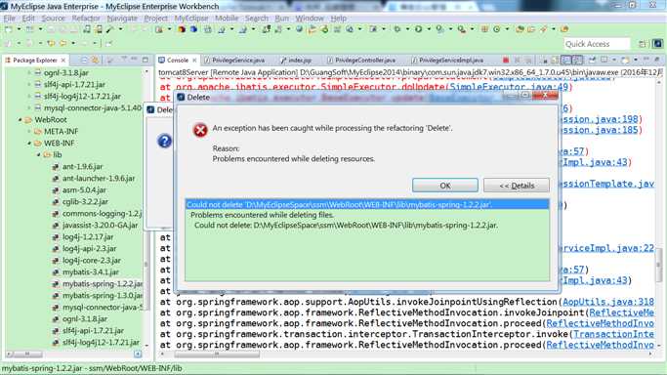The image size is (667, 375).
Task: Click the Display Selected Console icon
Action: pos(604,60)
